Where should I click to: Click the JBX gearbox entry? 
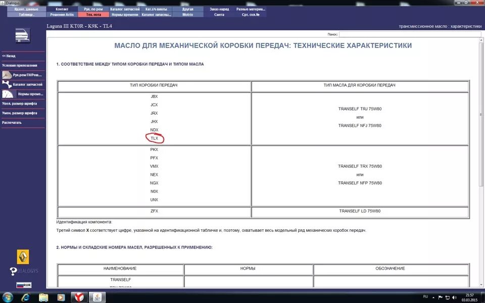pyautogui.click(x=155, y=96)
